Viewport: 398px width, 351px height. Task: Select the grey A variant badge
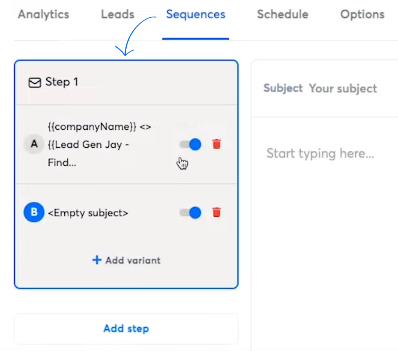point(34,145)
